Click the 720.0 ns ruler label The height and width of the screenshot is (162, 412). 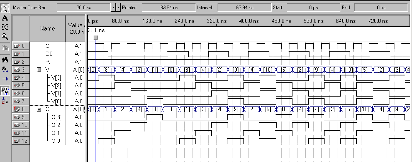(379, 21)
